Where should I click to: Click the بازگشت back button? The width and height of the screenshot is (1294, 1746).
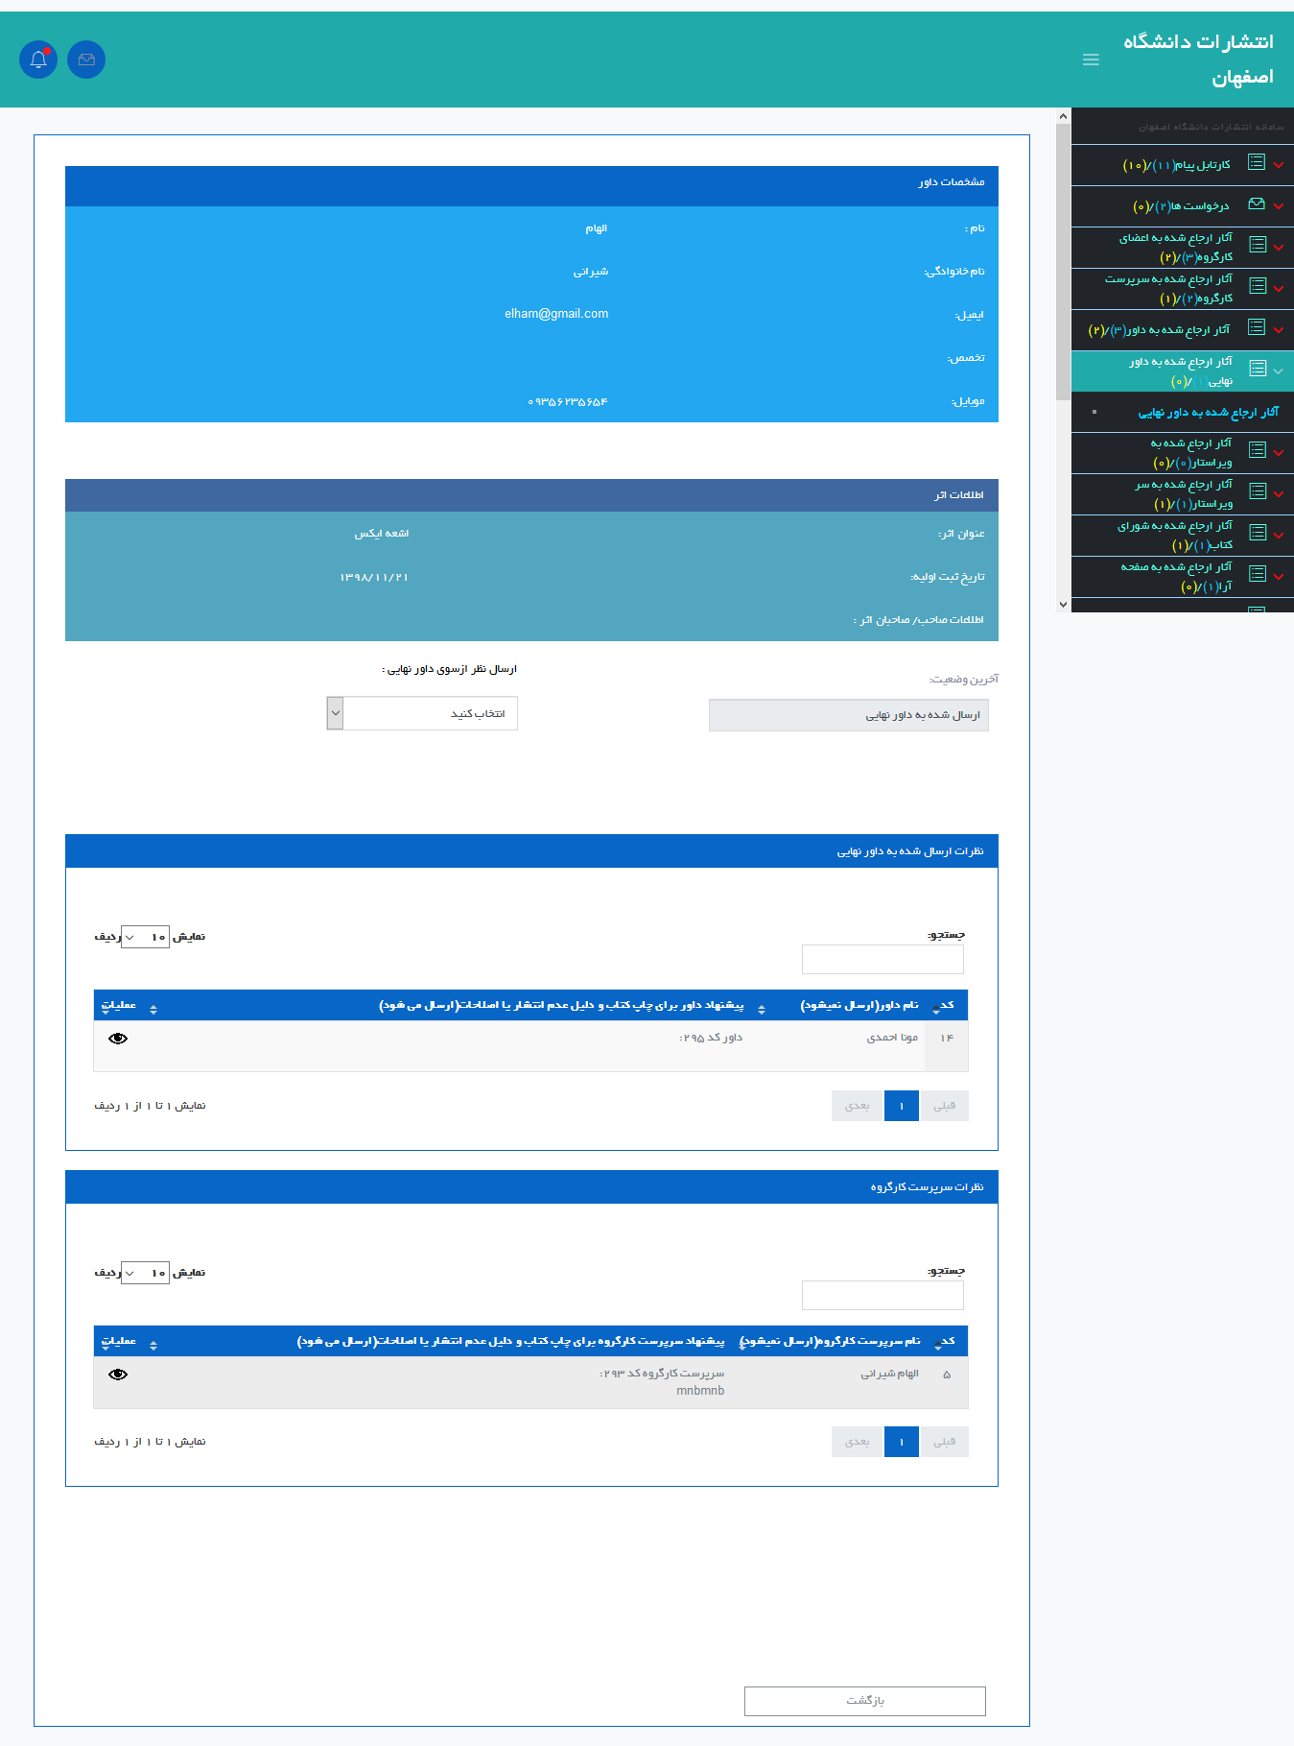pyautogui.click(x=864, y=1701)
